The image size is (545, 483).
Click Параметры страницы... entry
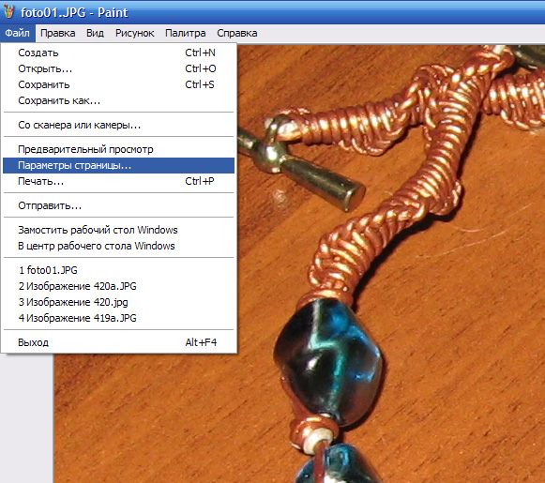[118, 165]
